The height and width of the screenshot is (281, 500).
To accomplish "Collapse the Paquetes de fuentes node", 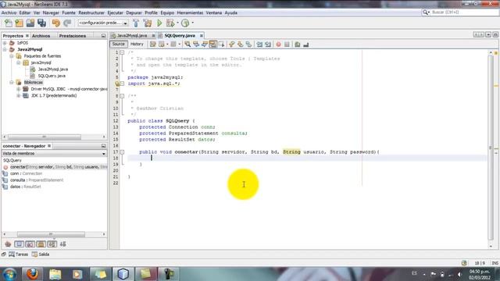I will 12,56.
